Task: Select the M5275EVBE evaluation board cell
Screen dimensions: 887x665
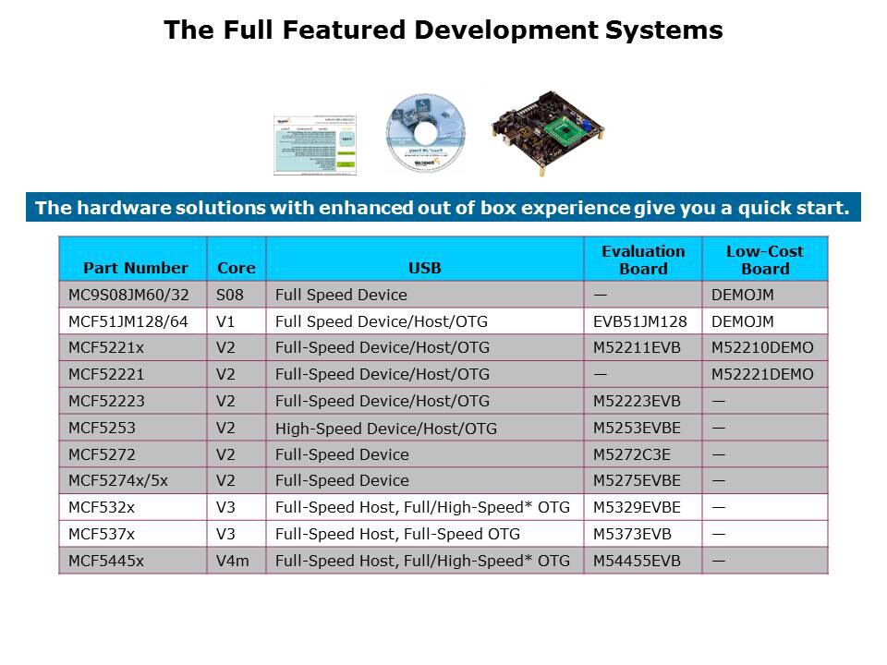Action: [636, 480]
